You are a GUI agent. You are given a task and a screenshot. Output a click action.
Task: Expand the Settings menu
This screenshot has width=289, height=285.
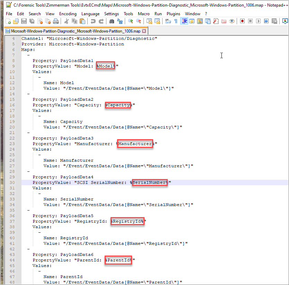pos(111,14)
